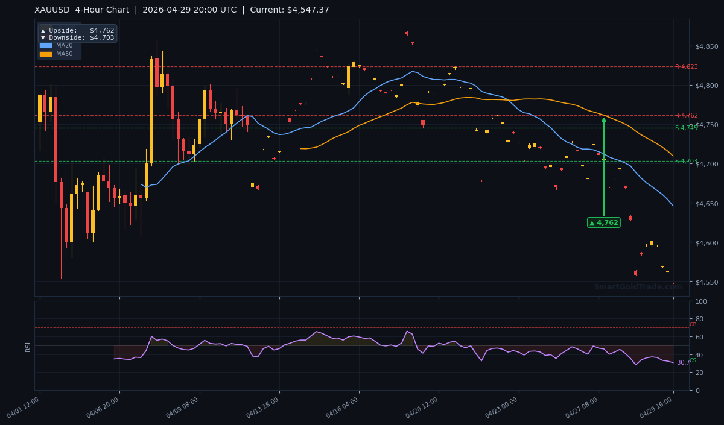Viewport: 724px width, 425px height.
Task: Click the RSI overbought threshold line
Action: (362, 329)
